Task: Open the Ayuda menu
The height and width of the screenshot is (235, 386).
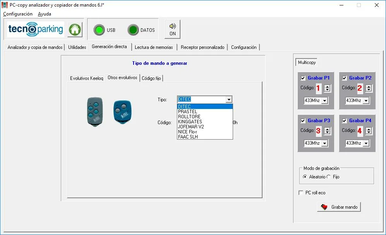Action: click(x=44, y=14)
